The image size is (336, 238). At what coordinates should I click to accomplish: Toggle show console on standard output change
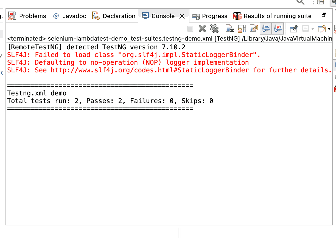pos(265,28)
